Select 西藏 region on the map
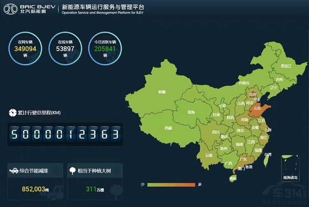The image size is (309, 207). click(x=168, y=128)
